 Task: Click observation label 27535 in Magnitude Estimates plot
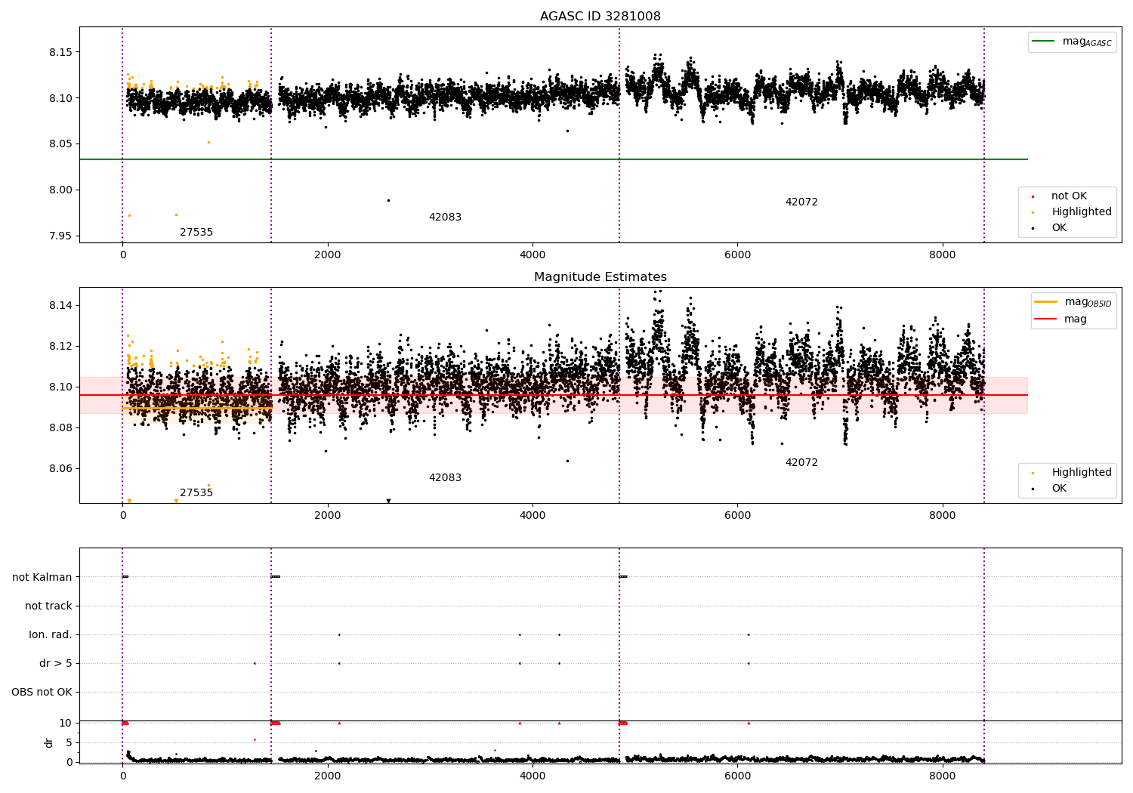[x=196, y=493]
